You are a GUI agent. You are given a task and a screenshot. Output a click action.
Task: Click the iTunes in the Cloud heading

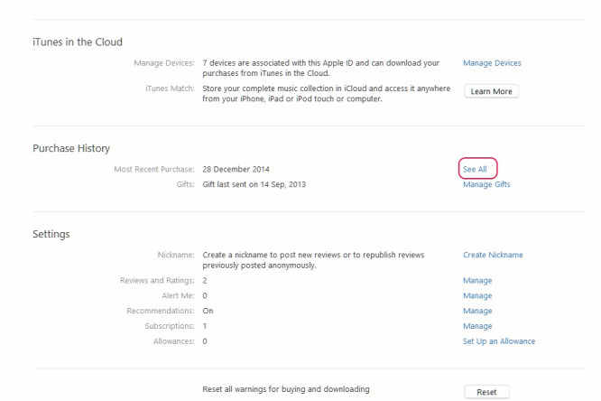click(78, 42)
